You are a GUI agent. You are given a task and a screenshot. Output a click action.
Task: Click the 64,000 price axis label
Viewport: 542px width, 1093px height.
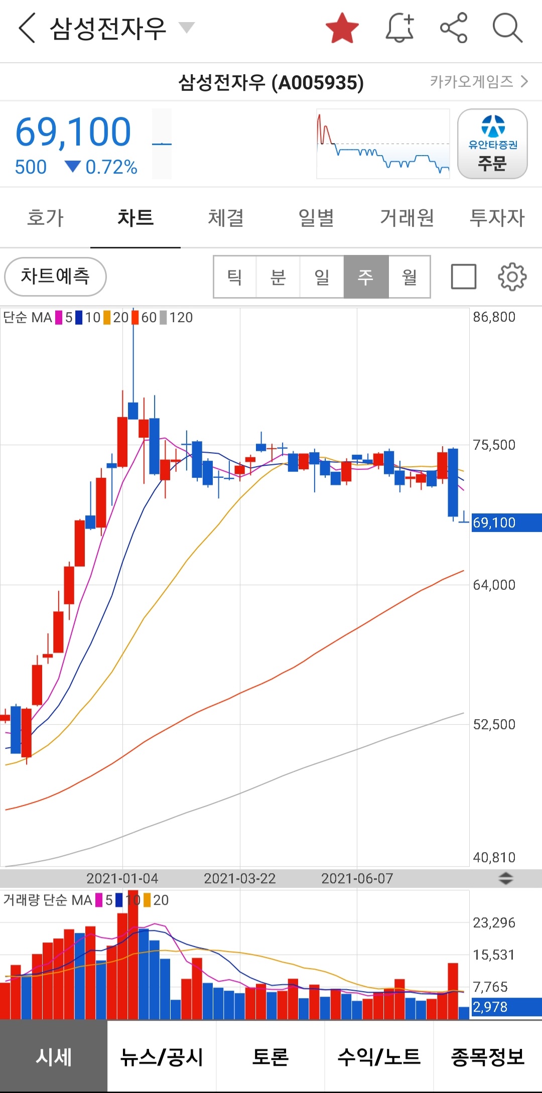click(x=494, y=585)
